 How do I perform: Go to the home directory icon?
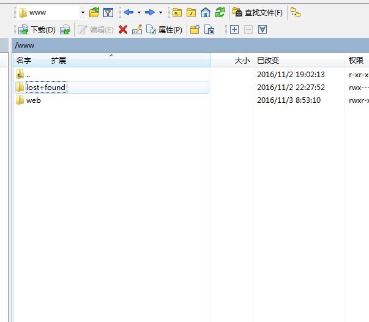pos(206,12)
